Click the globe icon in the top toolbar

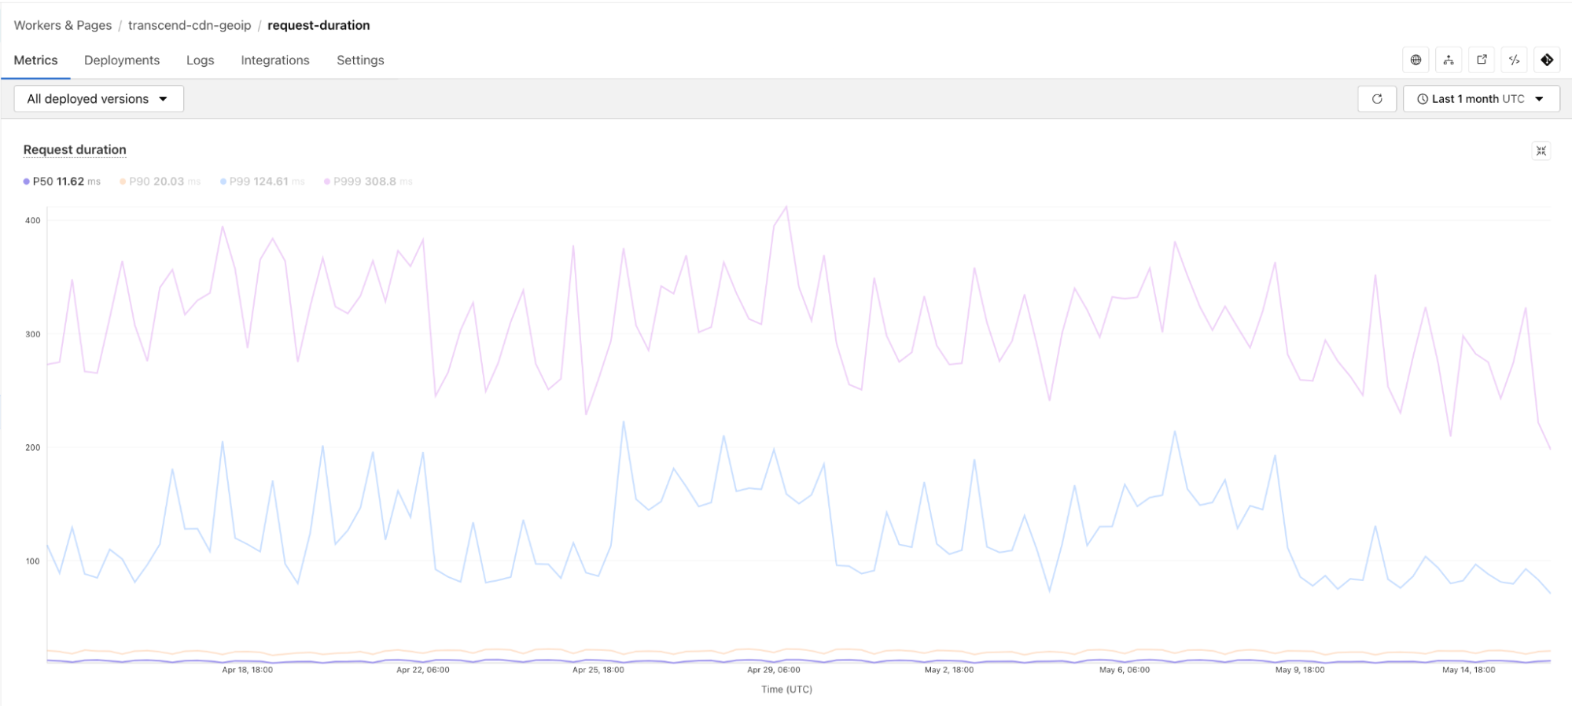1416,60
